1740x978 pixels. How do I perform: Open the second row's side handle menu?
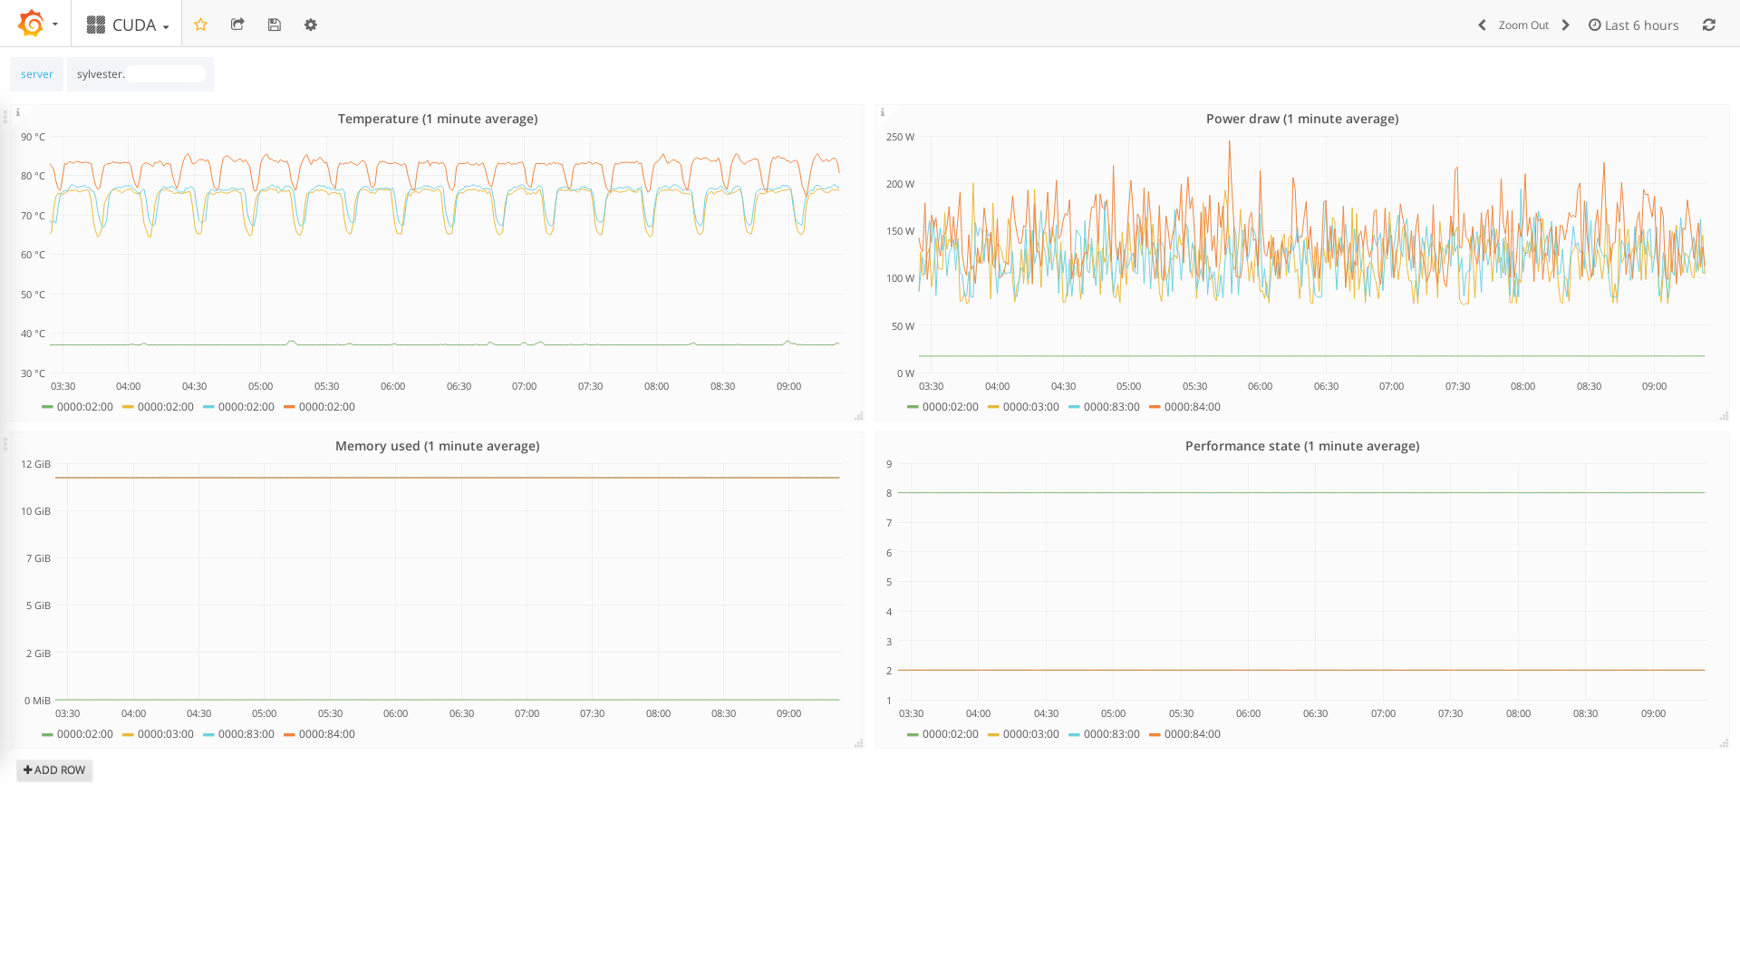coord(5,444)
